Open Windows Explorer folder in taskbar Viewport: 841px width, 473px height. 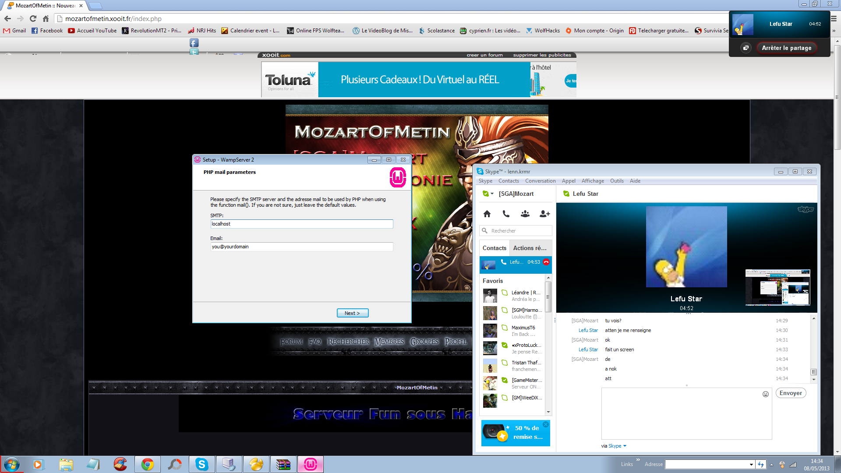[66, 464]
